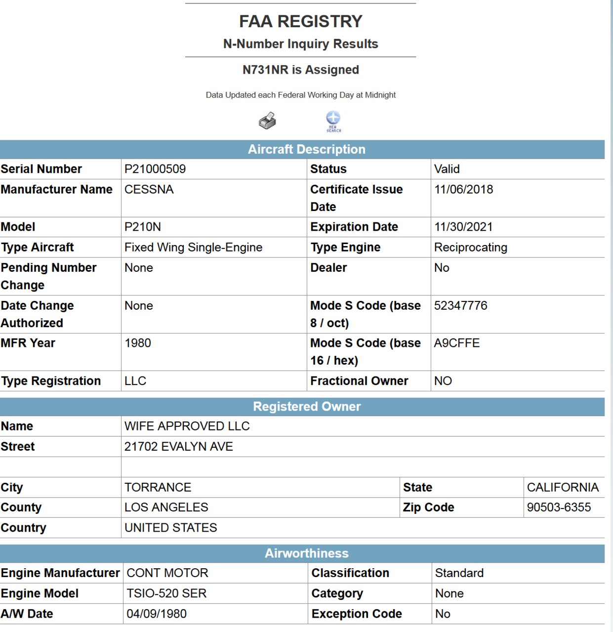The width and height of the screenshot is (613, 632).
Task: Open a New Search via globe icon
Action: pyautogui.click(x=333, y=121)
